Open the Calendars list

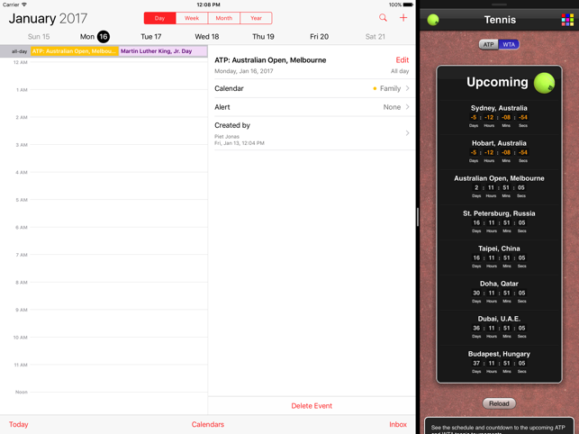208,424
